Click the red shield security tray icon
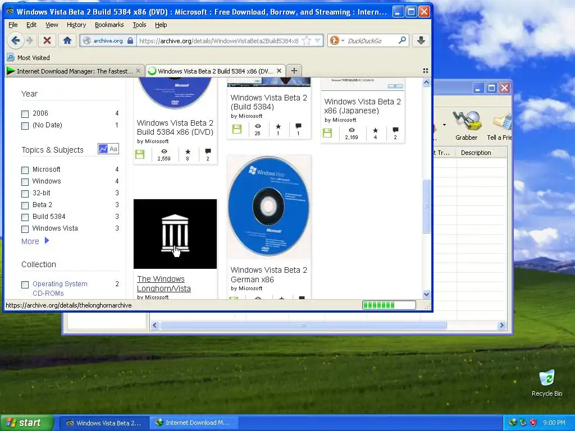 (x=533, y=423)
